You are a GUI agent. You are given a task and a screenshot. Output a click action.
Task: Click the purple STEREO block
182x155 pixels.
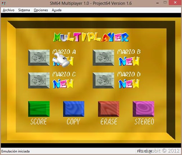[144, 109]
